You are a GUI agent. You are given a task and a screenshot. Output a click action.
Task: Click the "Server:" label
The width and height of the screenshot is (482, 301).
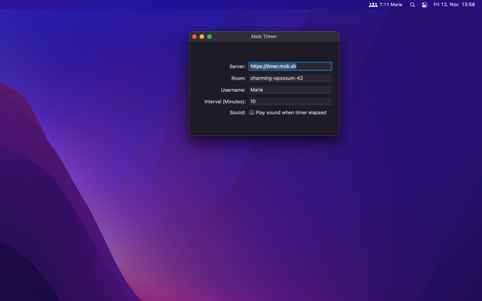click(237, 66)
